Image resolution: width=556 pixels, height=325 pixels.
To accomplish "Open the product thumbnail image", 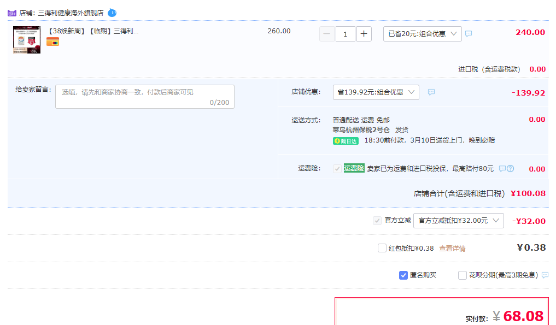I will coord(27,40).
